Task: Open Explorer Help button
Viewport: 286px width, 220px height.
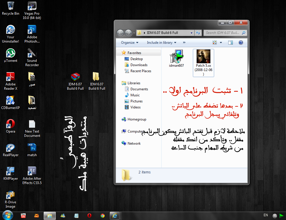Action: click(241, 43)
